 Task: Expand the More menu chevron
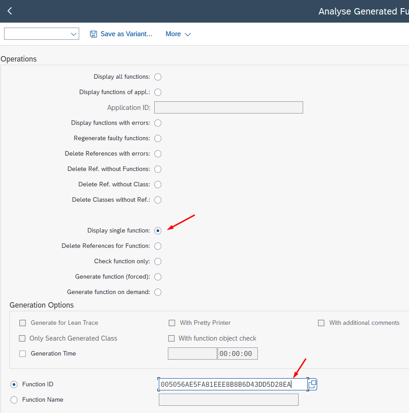(188, 34)
